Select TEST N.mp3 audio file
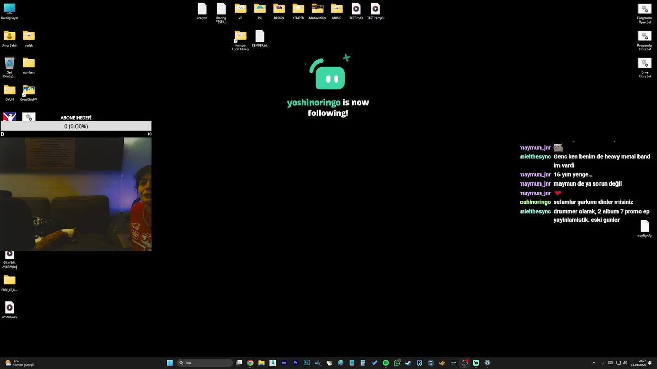Viewport: 657px width, 369px height. (375, 11)
